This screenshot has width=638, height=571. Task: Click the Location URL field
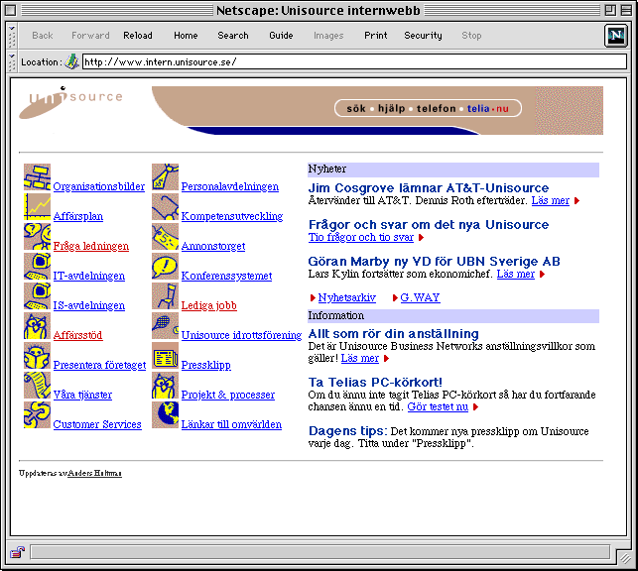click(x=354, y=61)
